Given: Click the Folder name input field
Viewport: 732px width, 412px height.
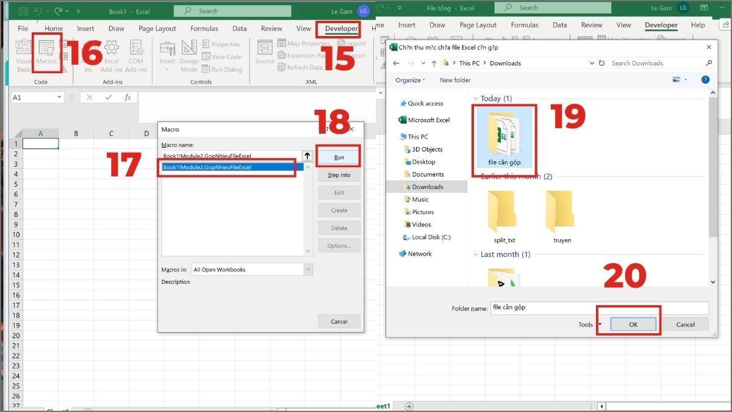Looking at the screenshot, I should coord(599,308).
